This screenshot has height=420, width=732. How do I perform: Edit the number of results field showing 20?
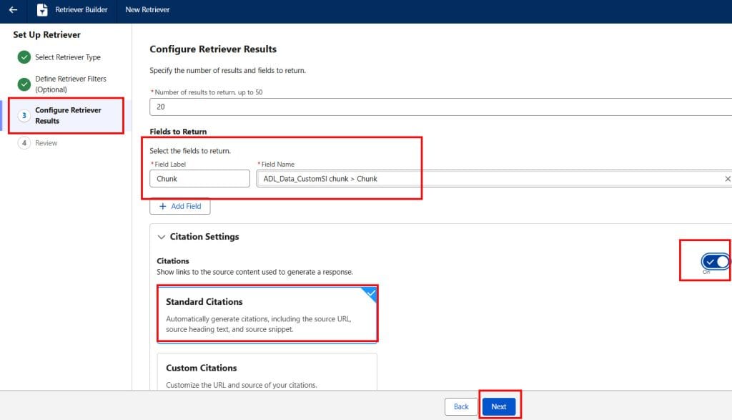click(440, 107)
